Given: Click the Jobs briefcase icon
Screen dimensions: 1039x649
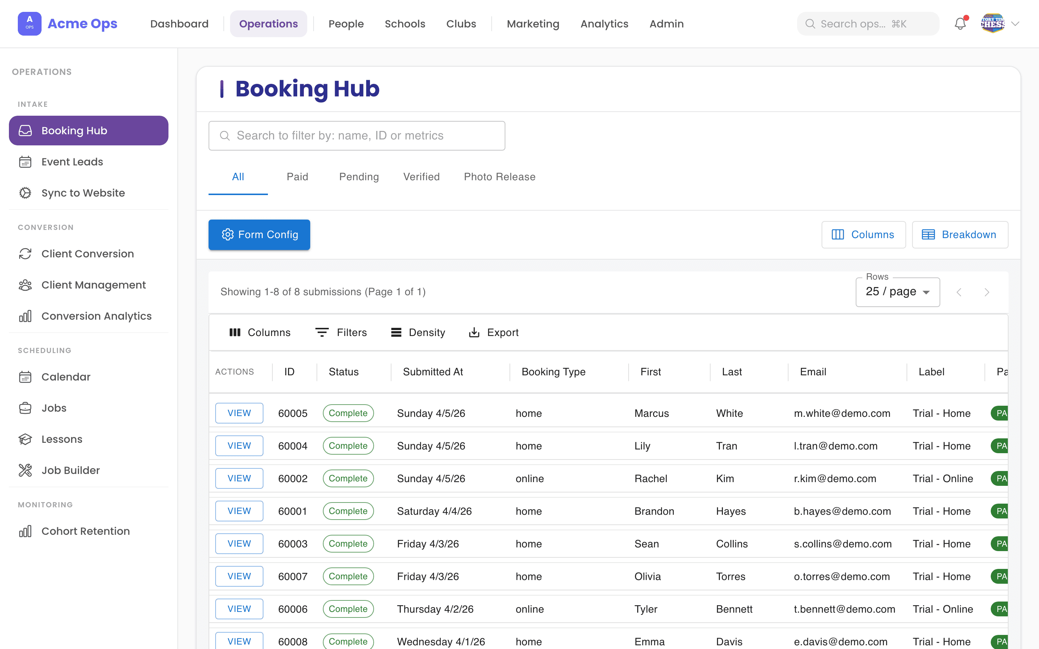Looking at the screenshot, I should pos(26,408).
